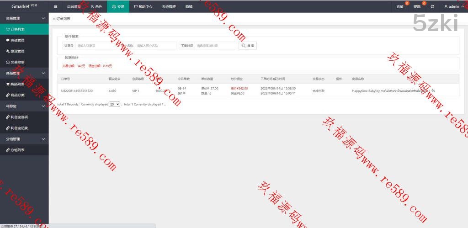Go to 商品列表 in the sidebar
468x228 pixels.
17,84
